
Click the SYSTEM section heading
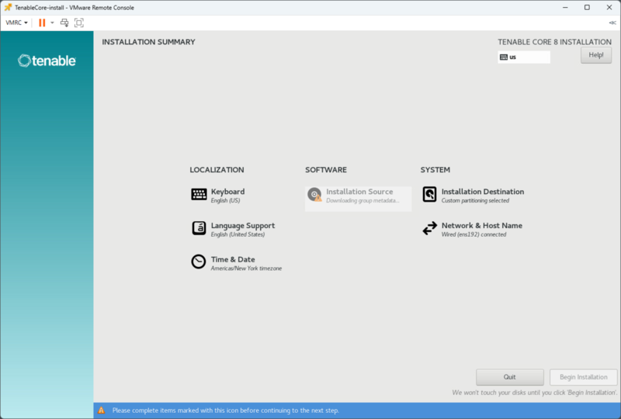[x=435, y=170]
